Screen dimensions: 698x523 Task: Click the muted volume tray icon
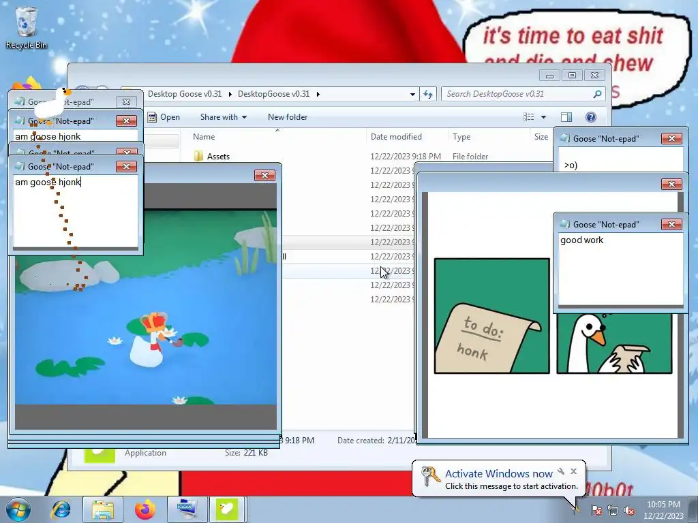coord(629,510)
